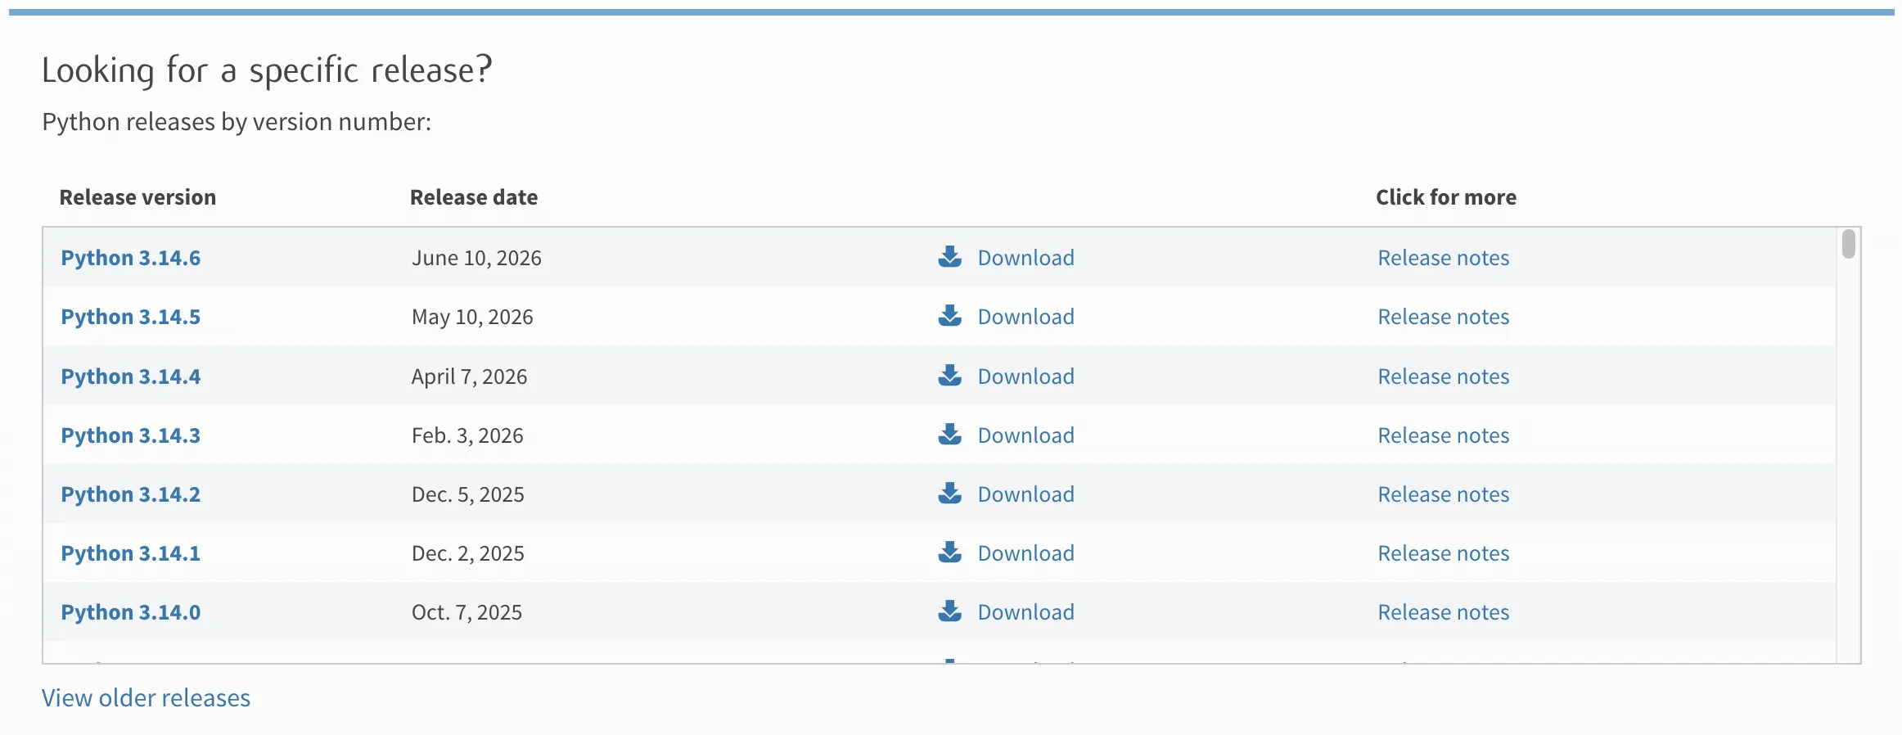Click the Dec. 5, 2025 date cell
This screenshot has width=1902, height=735.
click(x=467, y=494)
